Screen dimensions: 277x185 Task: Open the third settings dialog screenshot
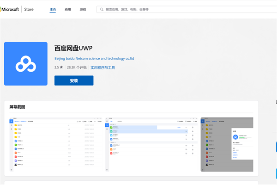point(227,144)
